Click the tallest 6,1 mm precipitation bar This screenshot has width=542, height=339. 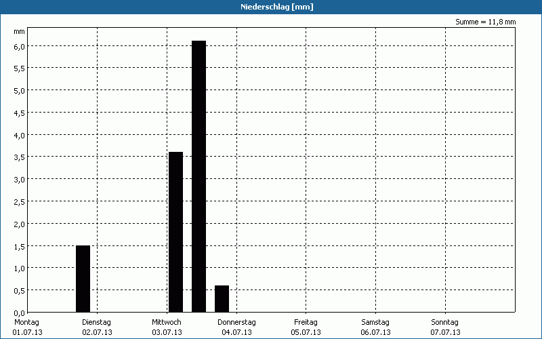click(x=199, y=176)
